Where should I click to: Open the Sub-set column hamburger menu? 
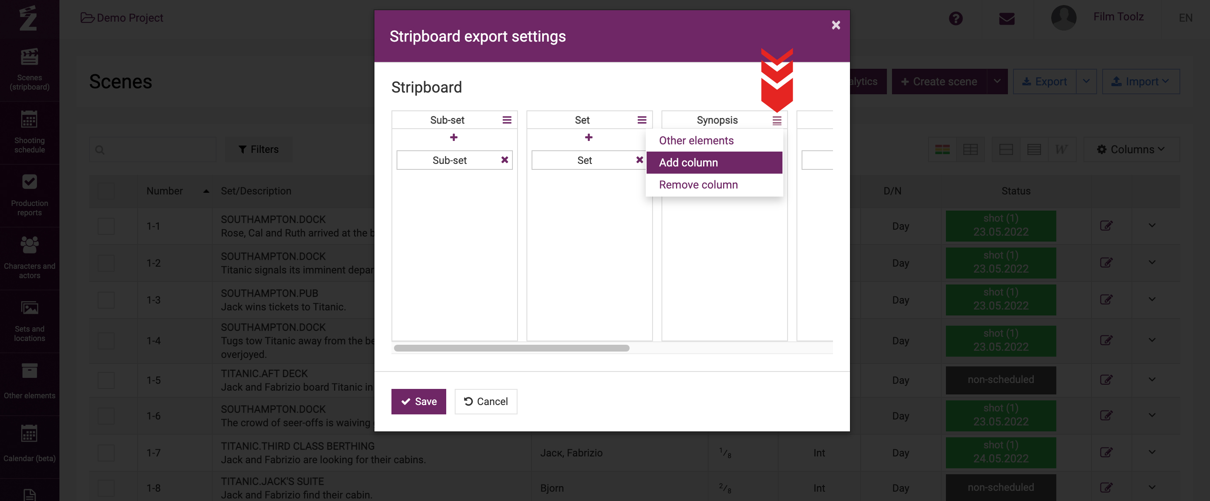coord(507,120)
